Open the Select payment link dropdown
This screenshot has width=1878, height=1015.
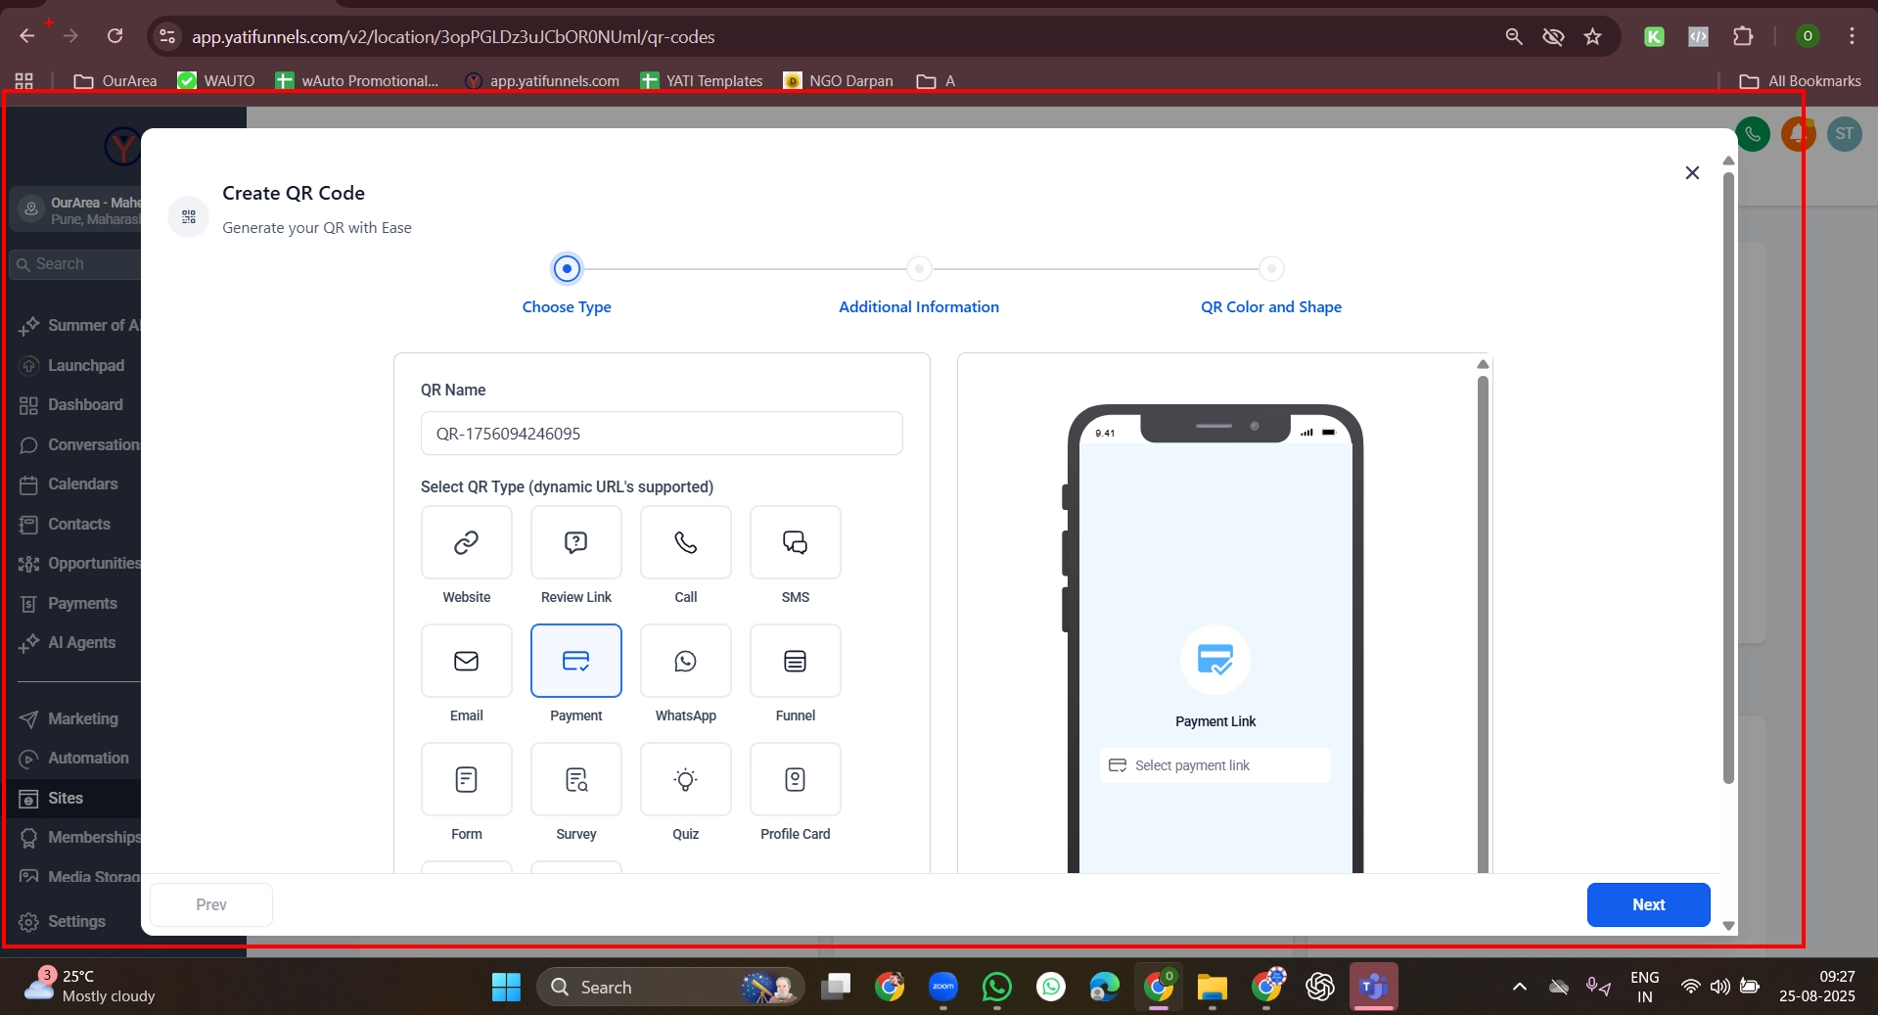pyautogui.click(x=1214, y=765)
